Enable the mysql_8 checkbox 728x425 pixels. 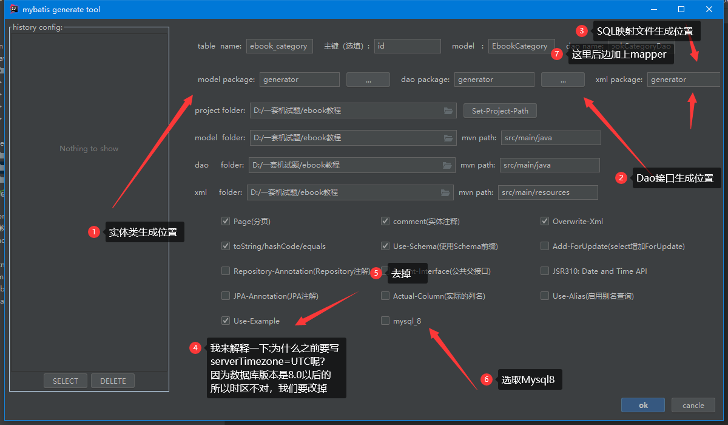click(385, 321)
